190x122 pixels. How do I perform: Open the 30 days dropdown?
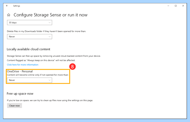pyautogui.click(x=29, y=23)
